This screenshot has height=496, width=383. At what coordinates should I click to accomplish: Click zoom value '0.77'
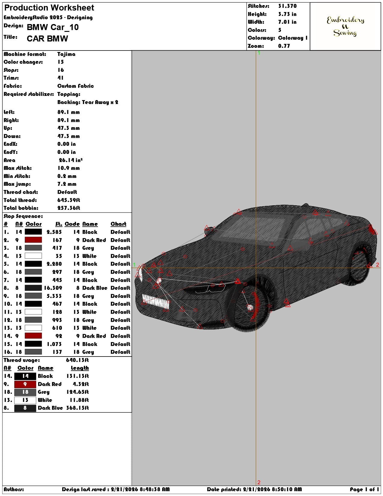pos(284,46)
